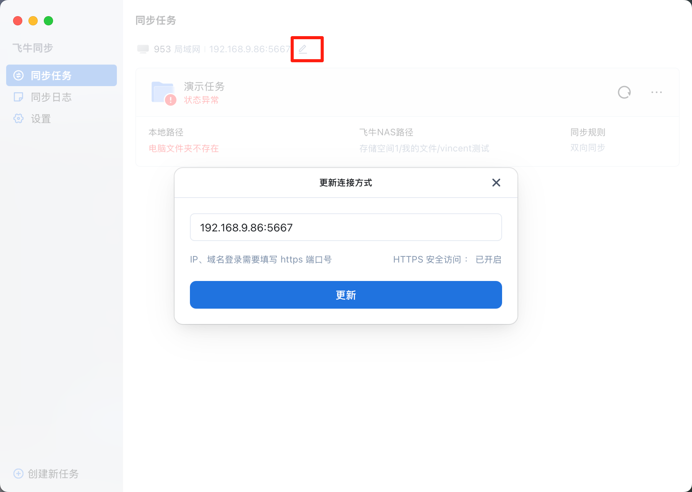
Task: Click the 已开启 HTTPS status text
Action: tap(488, 259)
